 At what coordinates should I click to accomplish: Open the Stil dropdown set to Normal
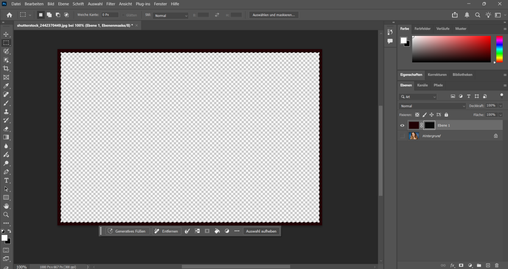(171, 15)
